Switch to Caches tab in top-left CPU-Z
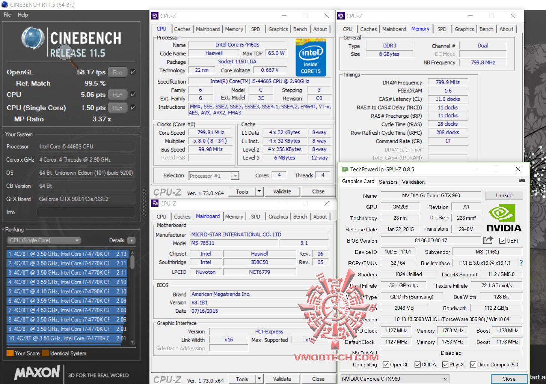 coord(182,29)
